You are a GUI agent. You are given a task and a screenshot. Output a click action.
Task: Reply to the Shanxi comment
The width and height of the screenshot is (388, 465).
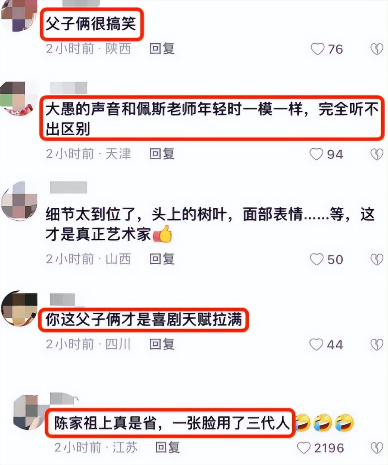tap(162, 259)
